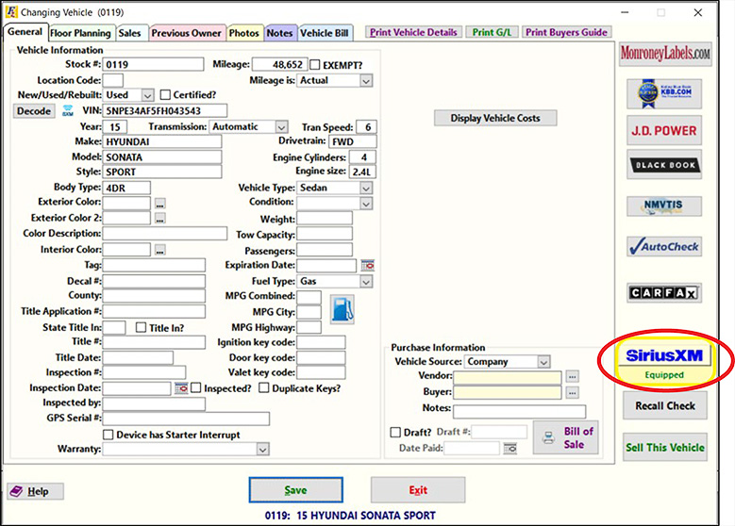
Task: Click the Print G/L button
Action: 492,32
